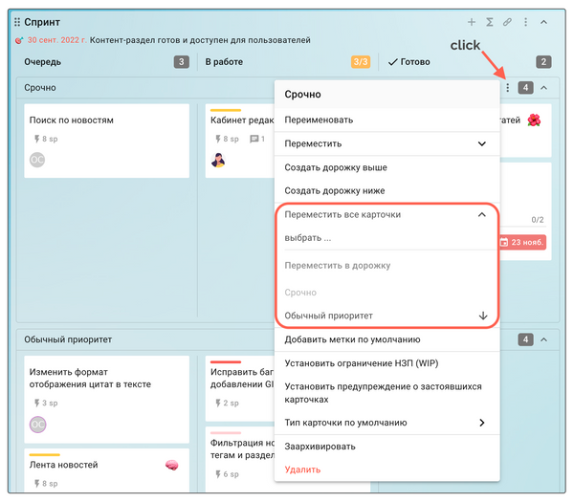Click the Обычный приоритет lane title
This screenshot has width=574, height=502.
click(68, 339)
